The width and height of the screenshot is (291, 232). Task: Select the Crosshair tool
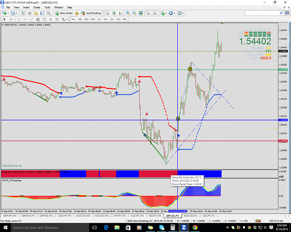click(x=11, y=19)
